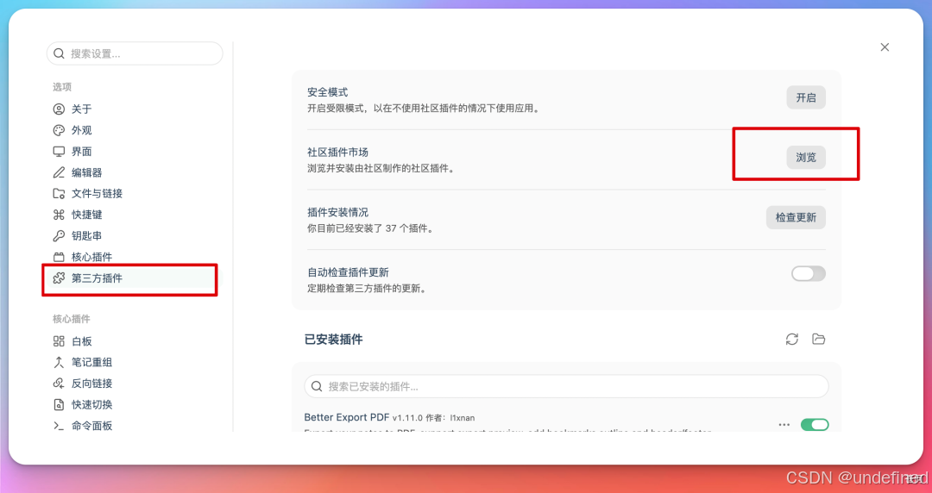Click the magnifier icon in search settings field
This screenshot has width=932, height=493.
pyautogui.click(x=59, y=53)
